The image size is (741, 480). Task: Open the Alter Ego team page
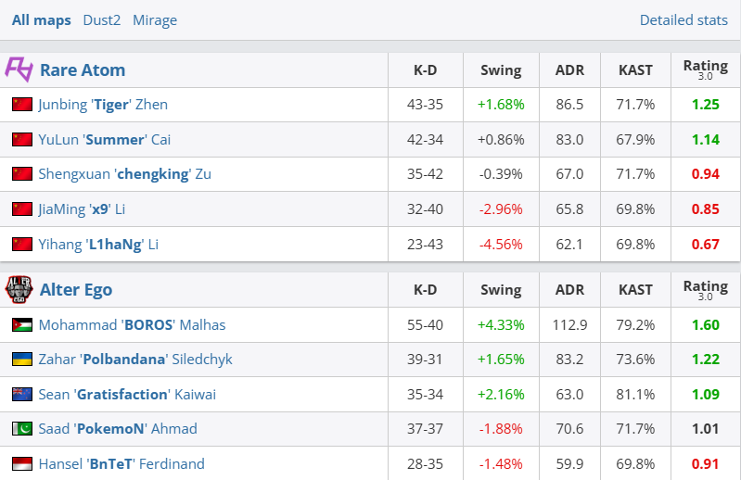pos(76,290)
